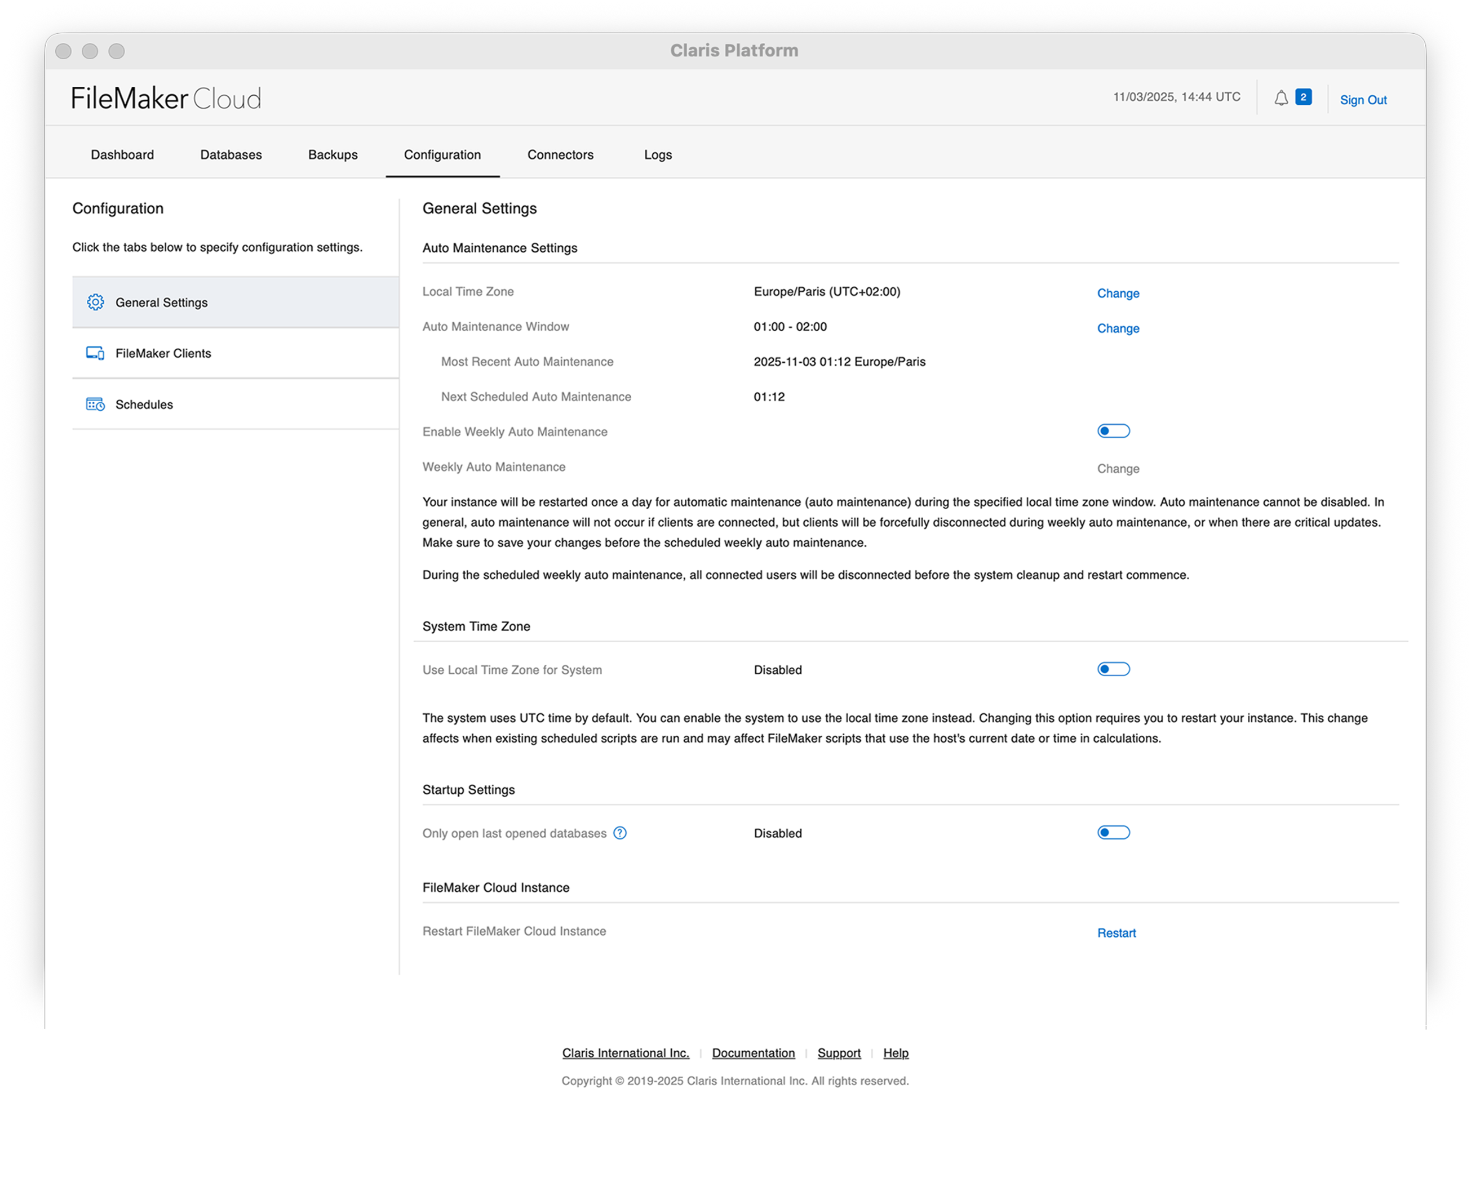
Task: Toggle Enable Weekly Auto Maintenance switch
Action: pos(1113,431)
